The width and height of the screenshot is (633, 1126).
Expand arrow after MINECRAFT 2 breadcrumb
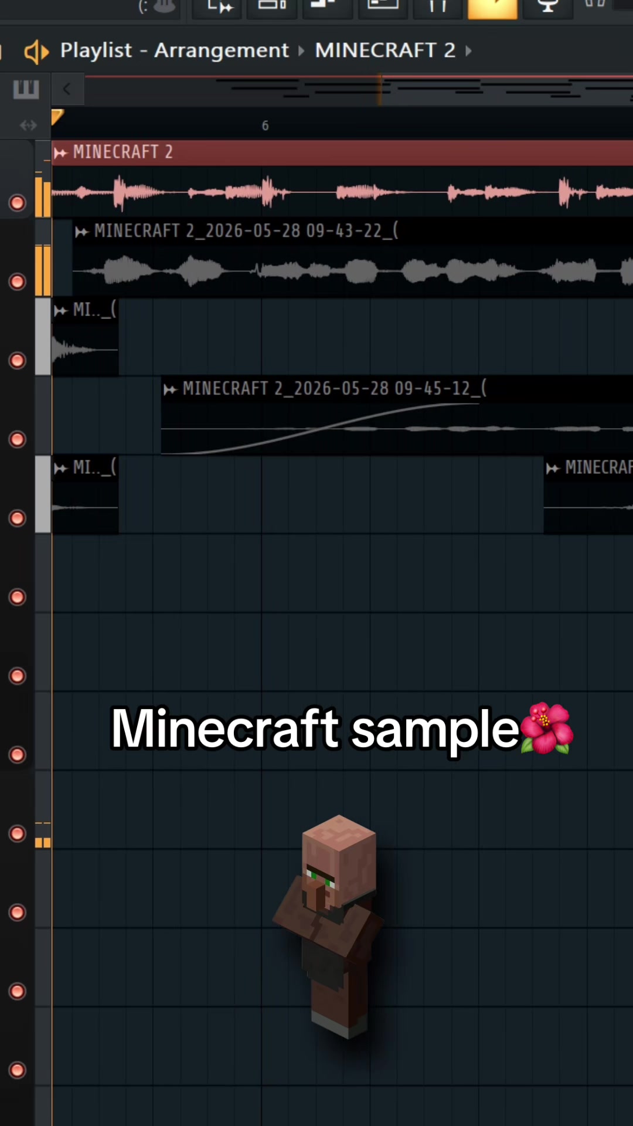468,51
